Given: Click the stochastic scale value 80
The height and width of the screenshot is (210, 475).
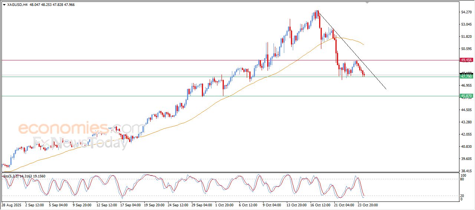Looking at the screenshot, I should pos(462,179).
